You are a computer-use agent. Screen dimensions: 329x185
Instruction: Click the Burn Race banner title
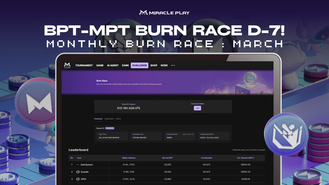102,81
